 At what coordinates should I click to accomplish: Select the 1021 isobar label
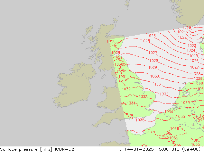pos(181,32)
